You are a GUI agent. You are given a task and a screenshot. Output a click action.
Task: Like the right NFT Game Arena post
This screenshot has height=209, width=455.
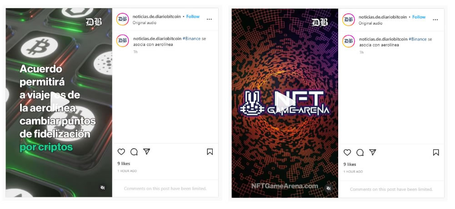pos(347,152)
